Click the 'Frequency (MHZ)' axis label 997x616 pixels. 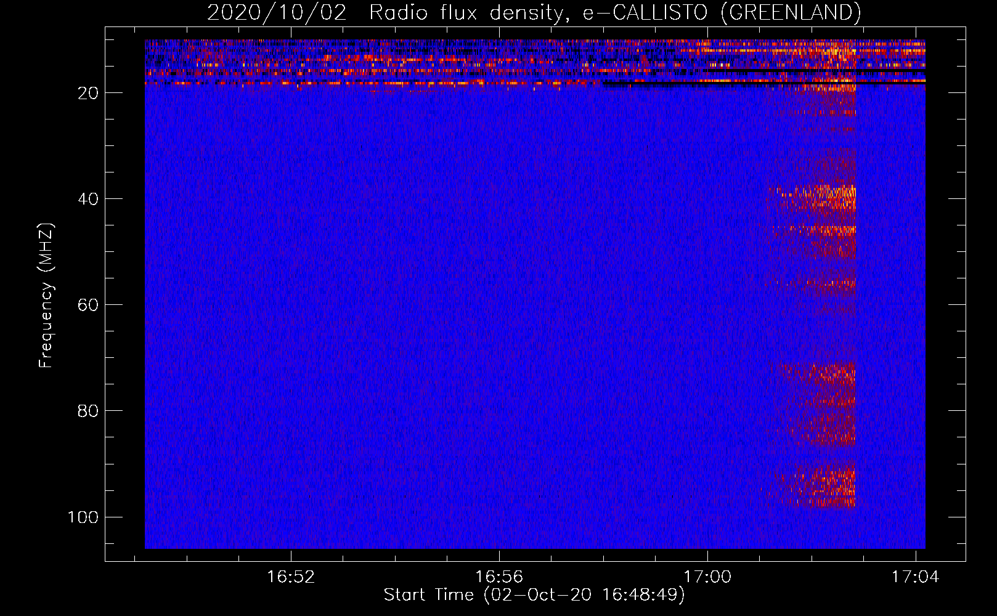pos(46,295)
